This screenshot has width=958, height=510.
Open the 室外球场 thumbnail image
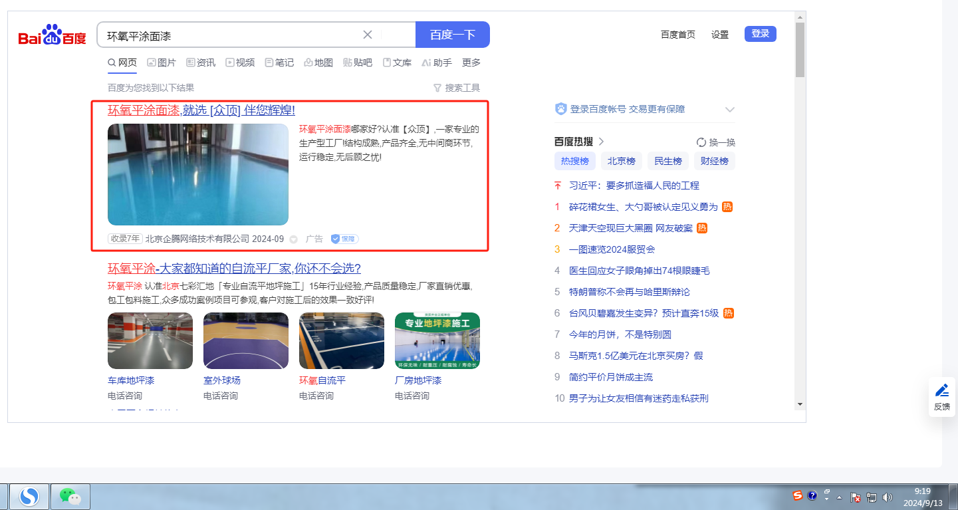click(246, 340)
